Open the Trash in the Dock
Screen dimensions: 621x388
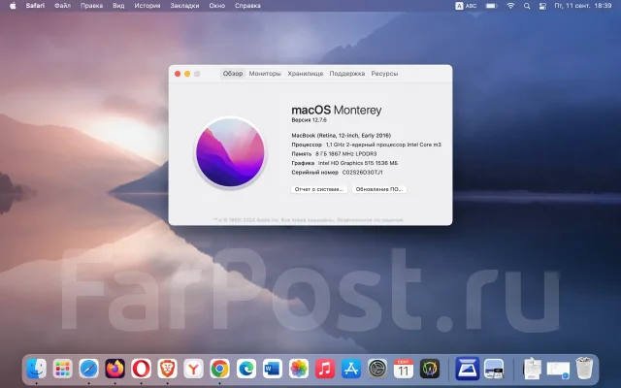(x=584, y=369)
